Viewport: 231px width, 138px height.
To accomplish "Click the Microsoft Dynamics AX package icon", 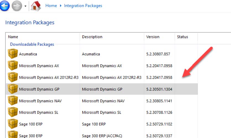I will tap(13, 66).
